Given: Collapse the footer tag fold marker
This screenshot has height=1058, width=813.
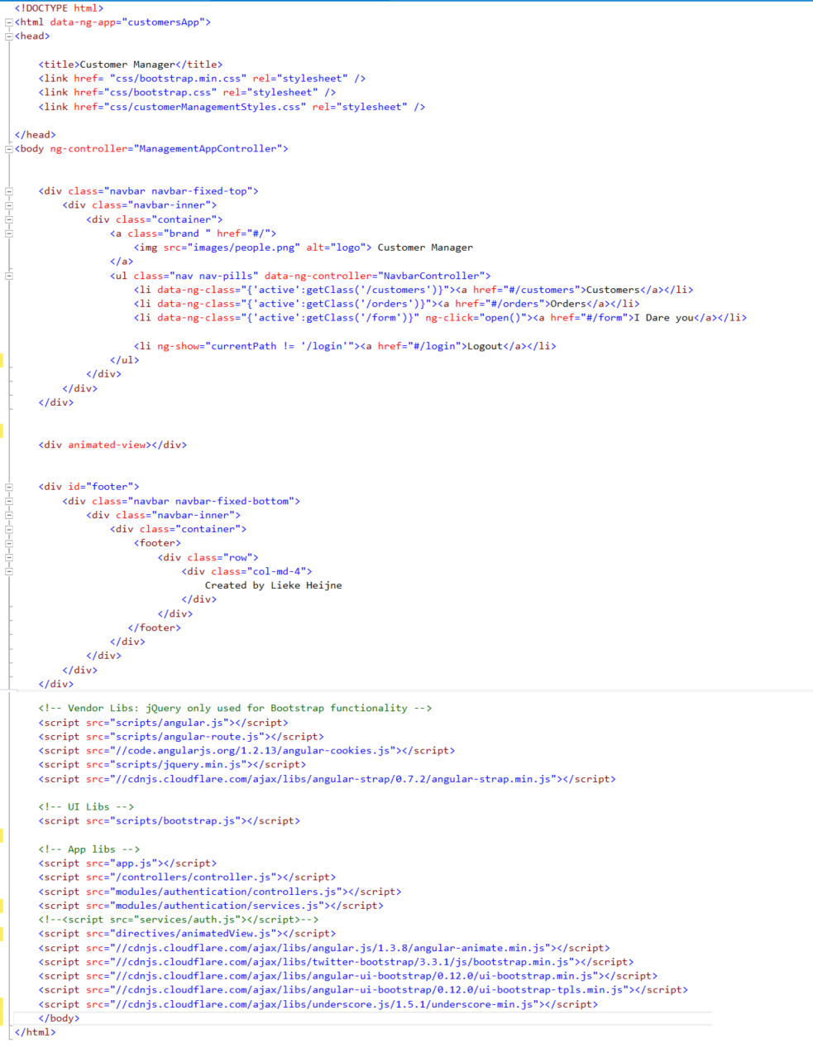Looking at the screenshot, I should (9, 543).
